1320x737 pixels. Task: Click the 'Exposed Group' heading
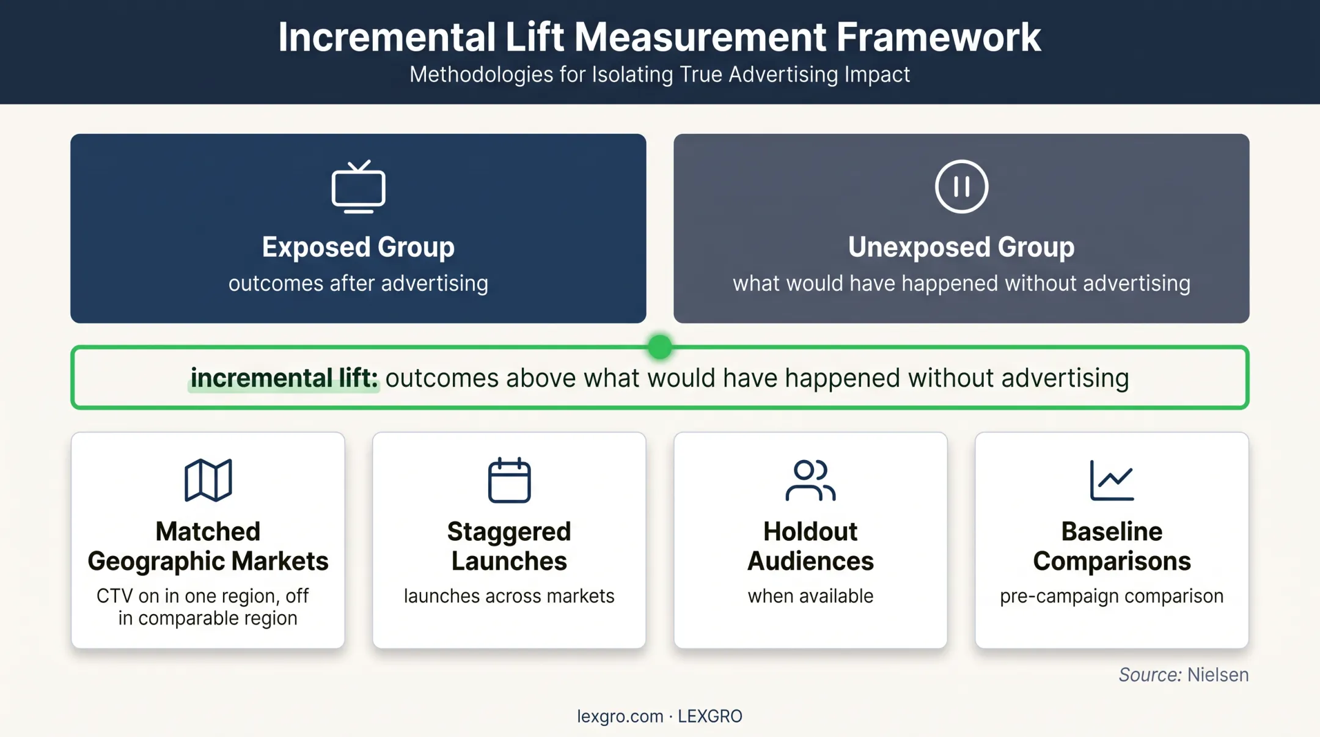(358, 247)
